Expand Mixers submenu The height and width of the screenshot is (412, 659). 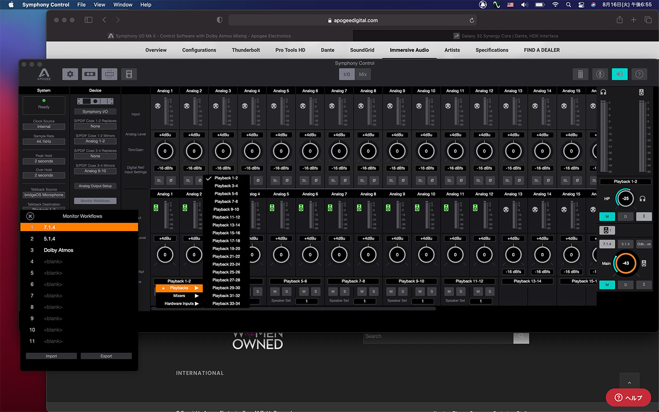(179, 296)
